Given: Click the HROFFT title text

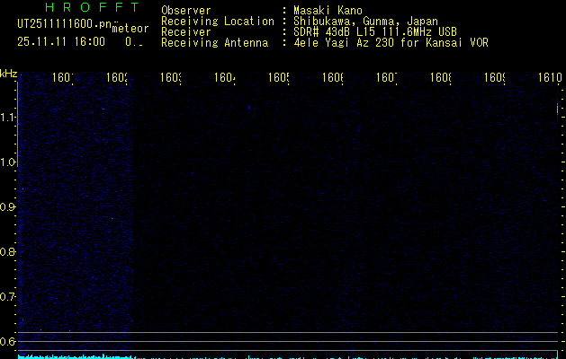Looking at the screenshot, I should click(92, 7).
